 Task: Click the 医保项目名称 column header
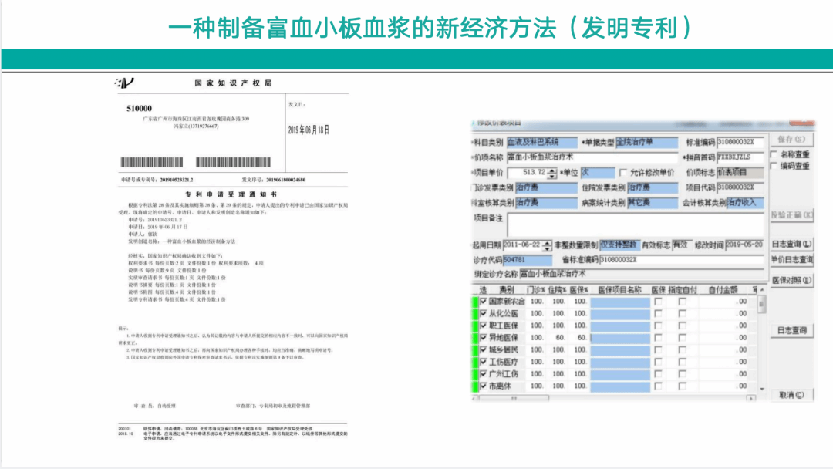pyautogui.click(x=619, y=289)
